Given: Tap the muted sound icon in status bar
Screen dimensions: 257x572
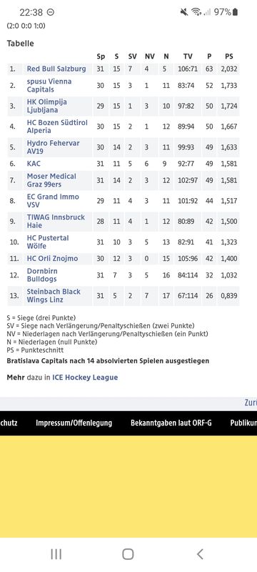Looking at the screenshot, I should (x=184, y=12).
